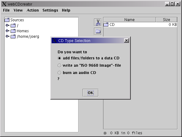Screen dimensions: 182x137
Task: Select the /home/joerg tree label
Action: point(28,37)
